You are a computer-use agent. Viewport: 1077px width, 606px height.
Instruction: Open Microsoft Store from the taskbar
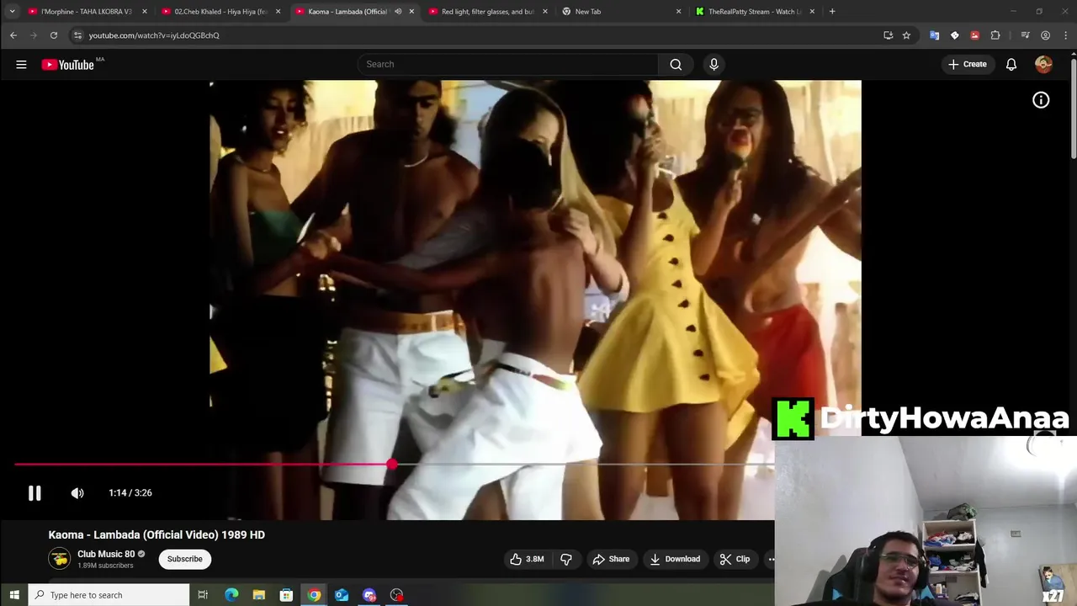[286, 595]
